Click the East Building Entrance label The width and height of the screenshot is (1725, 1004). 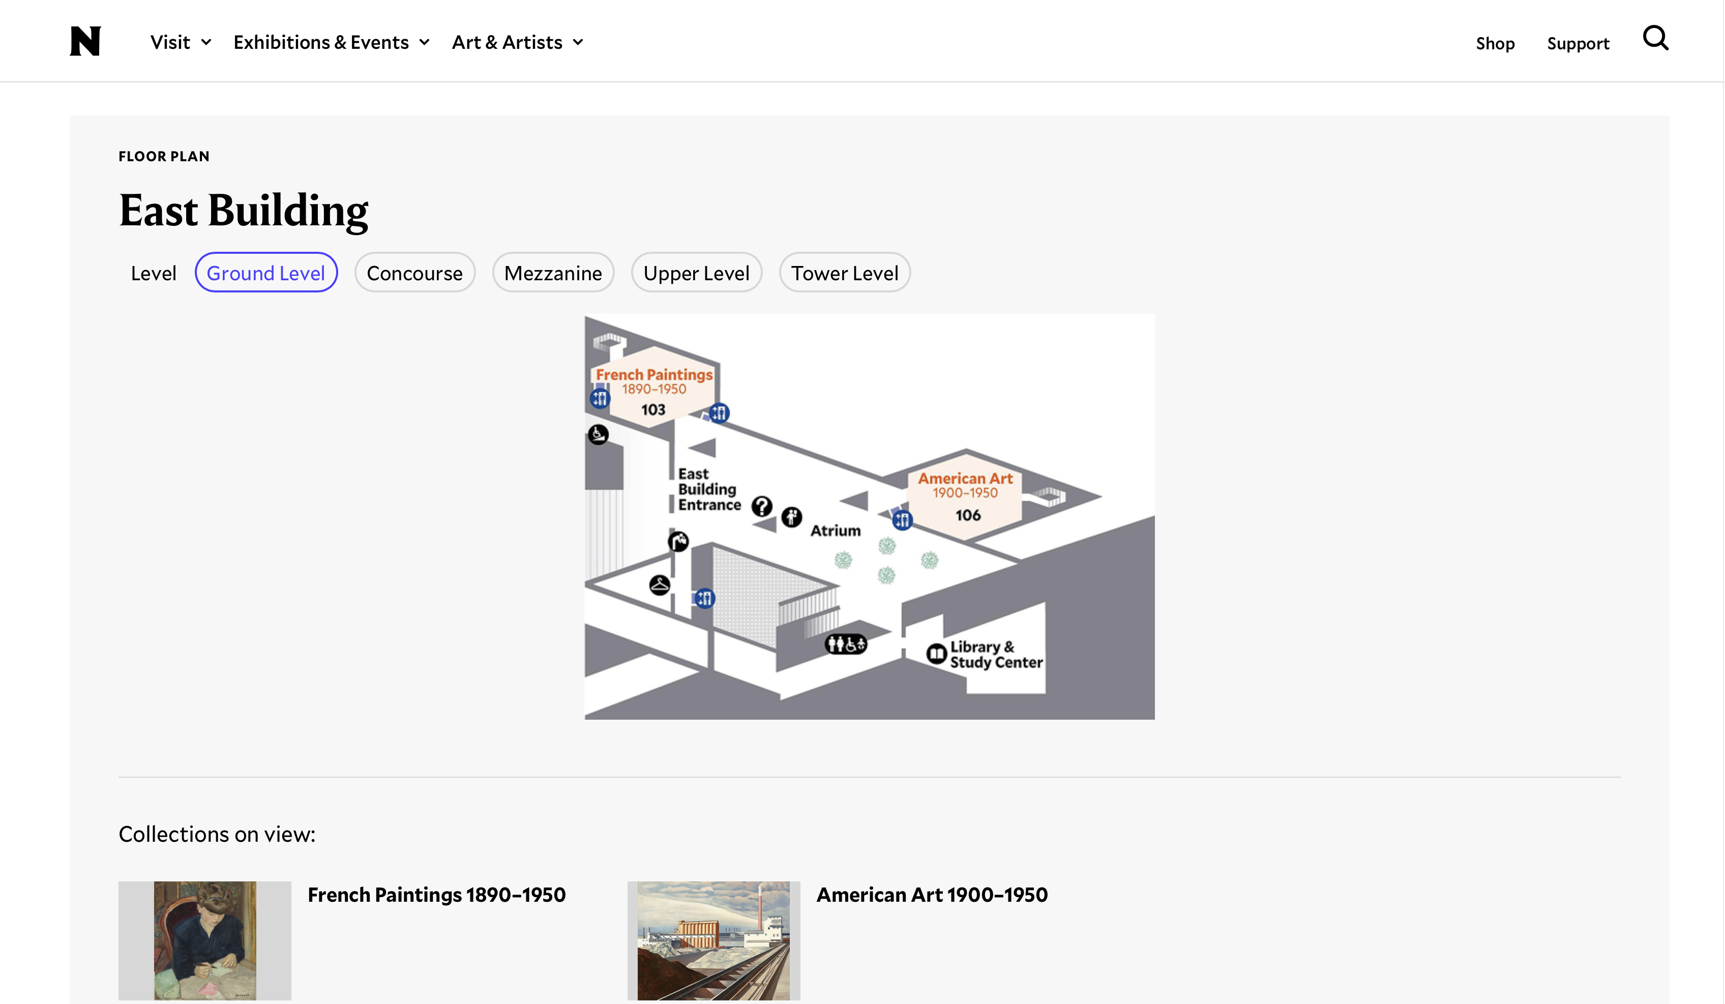709,489
